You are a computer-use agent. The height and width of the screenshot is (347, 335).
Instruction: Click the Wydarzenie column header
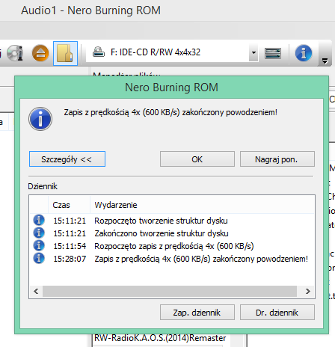pyautogui.click(x=202, y=205)
